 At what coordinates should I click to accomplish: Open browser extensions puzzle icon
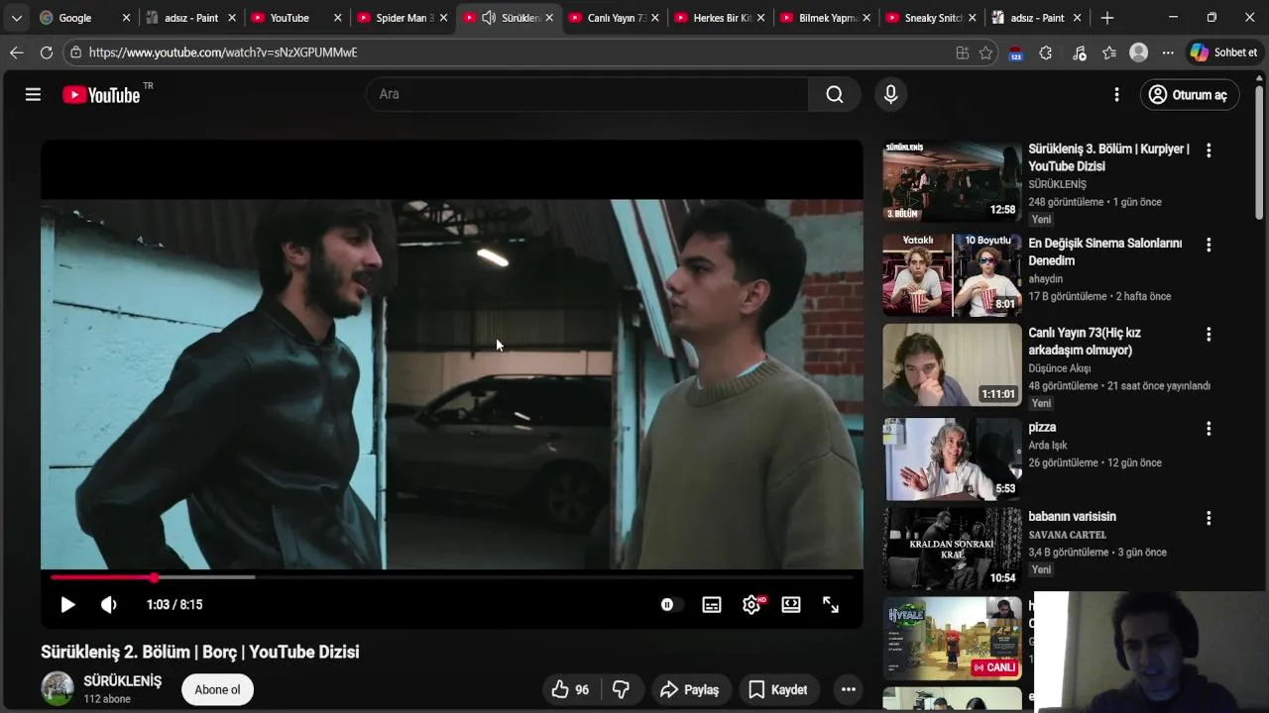coord(1045,52)
